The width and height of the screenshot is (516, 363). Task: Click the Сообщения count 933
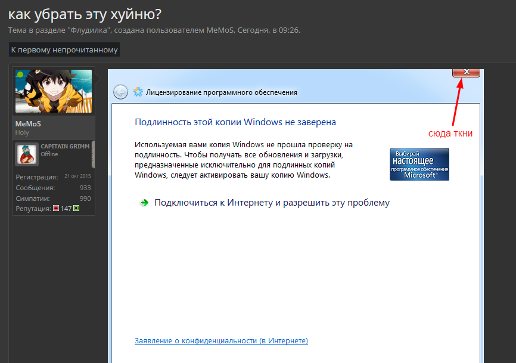point(85,188)
